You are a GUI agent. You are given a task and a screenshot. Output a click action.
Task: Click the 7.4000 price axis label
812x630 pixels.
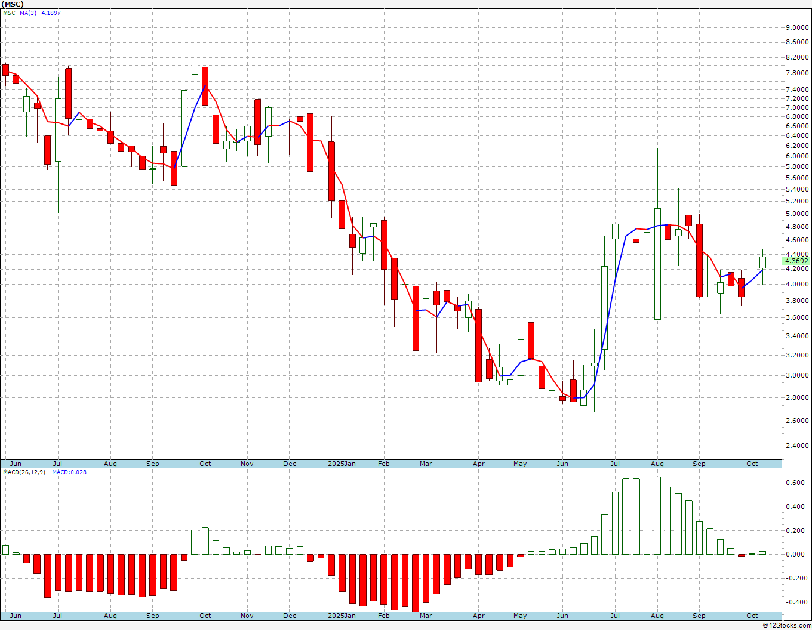798,89
